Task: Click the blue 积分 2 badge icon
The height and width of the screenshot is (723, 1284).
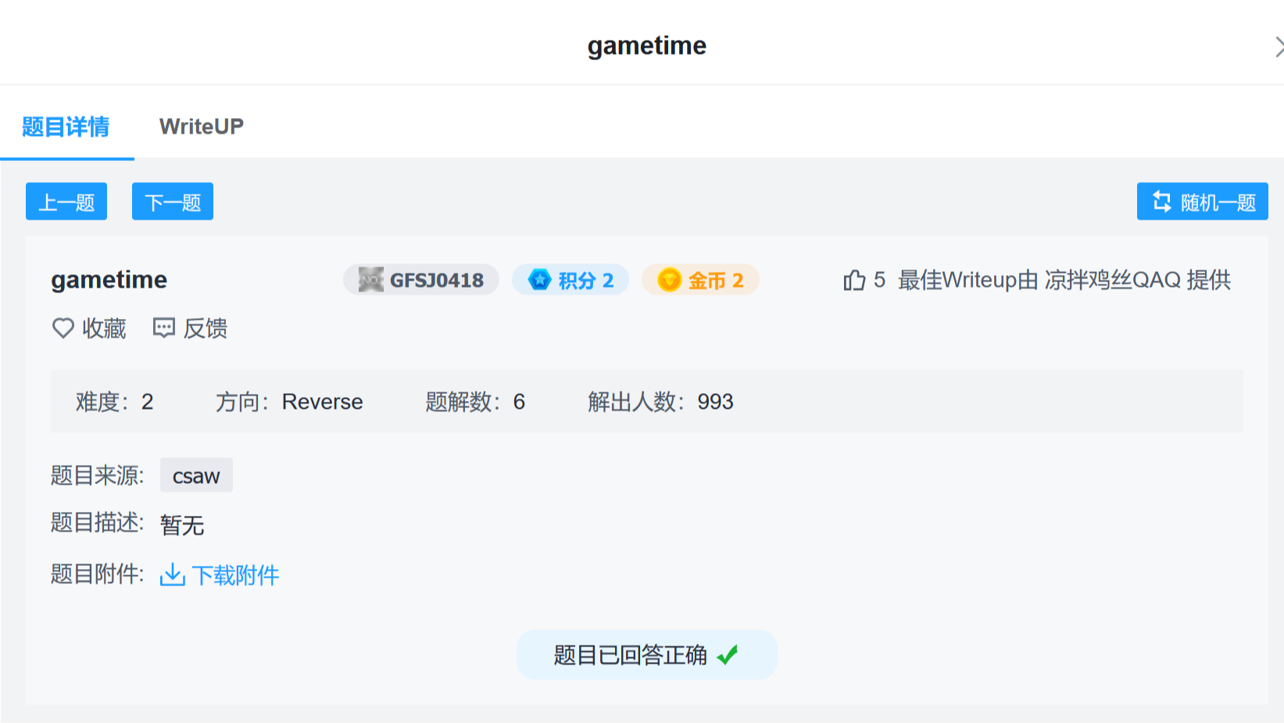Action: pyautogui.click(x=538, y=279)
